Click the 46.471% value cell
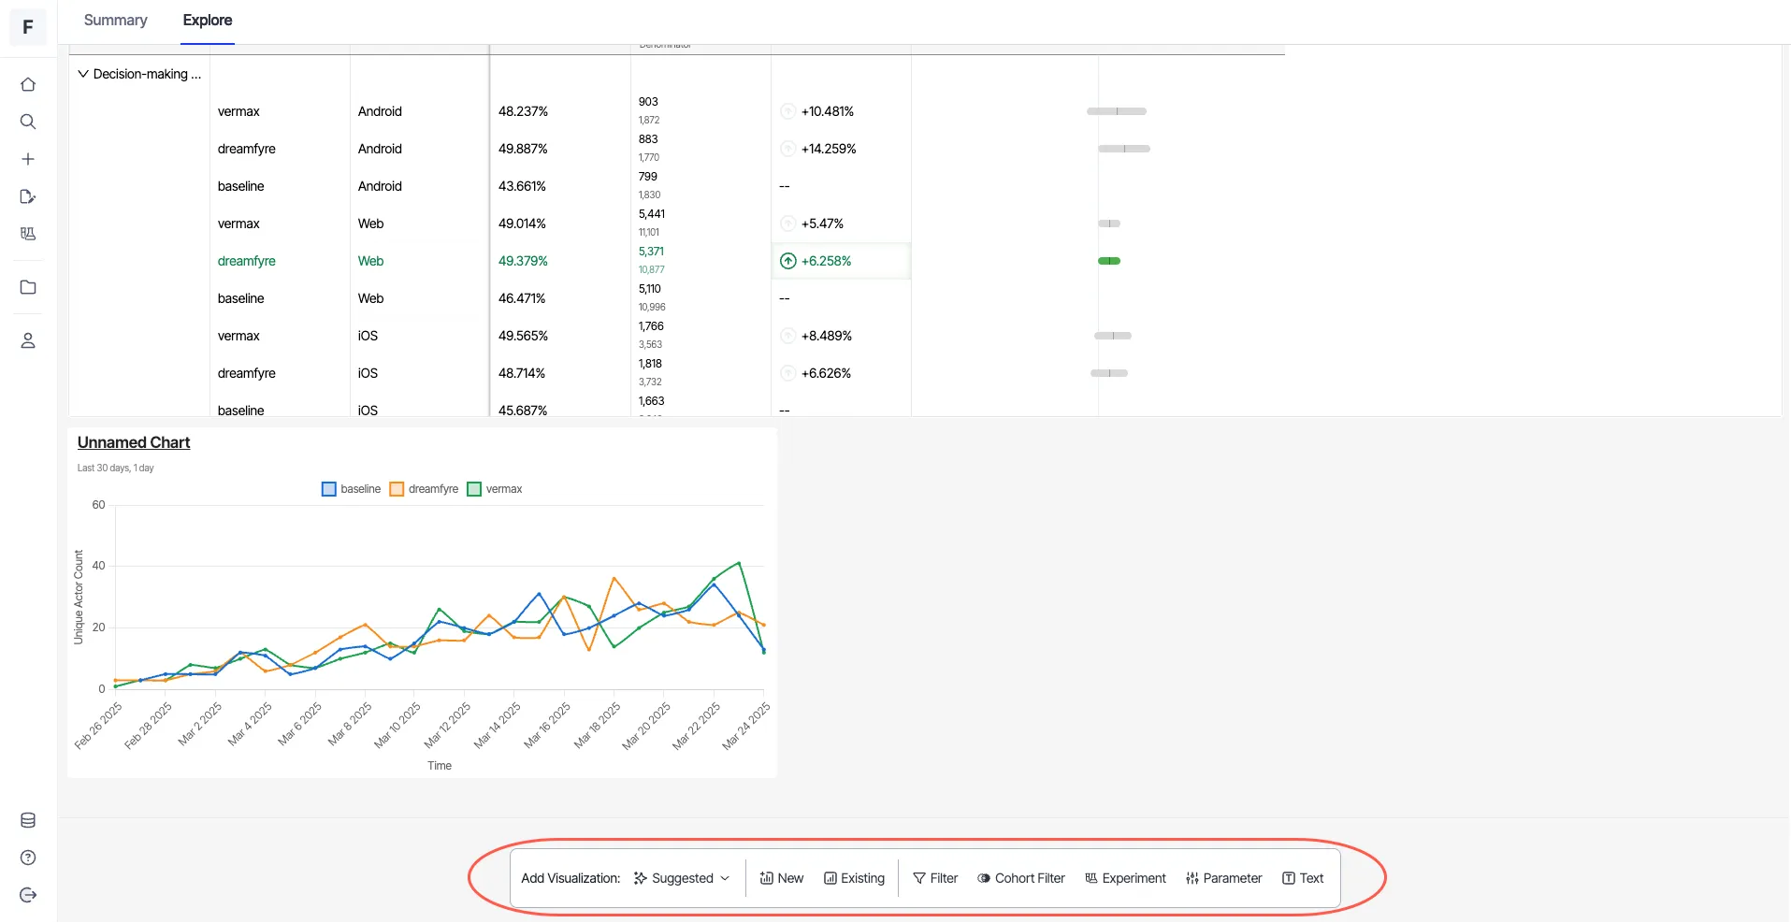1791x923 pixels. coord(522,298)
